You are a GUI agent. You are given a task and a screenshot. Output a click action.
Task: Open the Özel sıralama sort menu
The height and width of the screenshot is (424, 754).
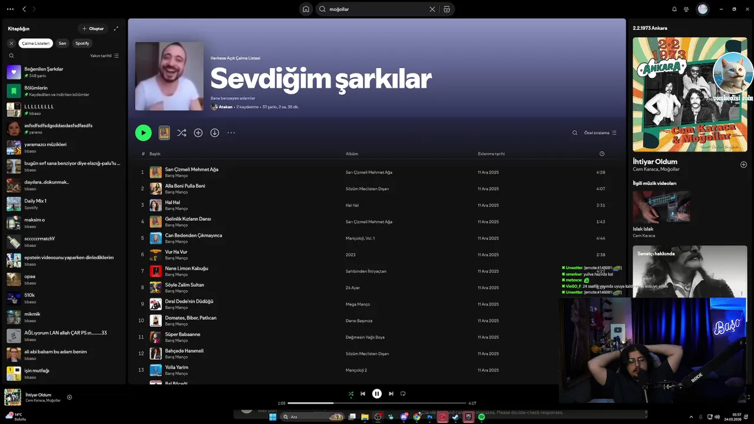pos(600,133)
